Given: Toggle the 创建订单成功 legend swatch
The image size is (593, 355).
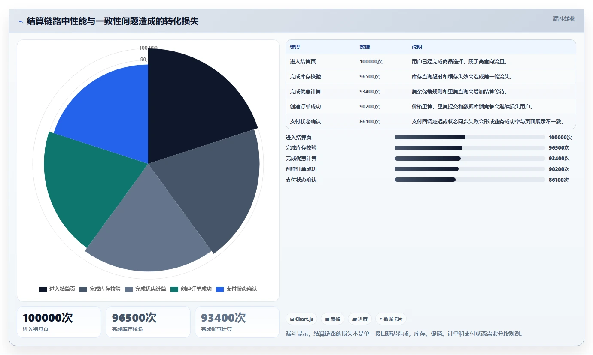Looking at the screenshot, I should (174, 289).
